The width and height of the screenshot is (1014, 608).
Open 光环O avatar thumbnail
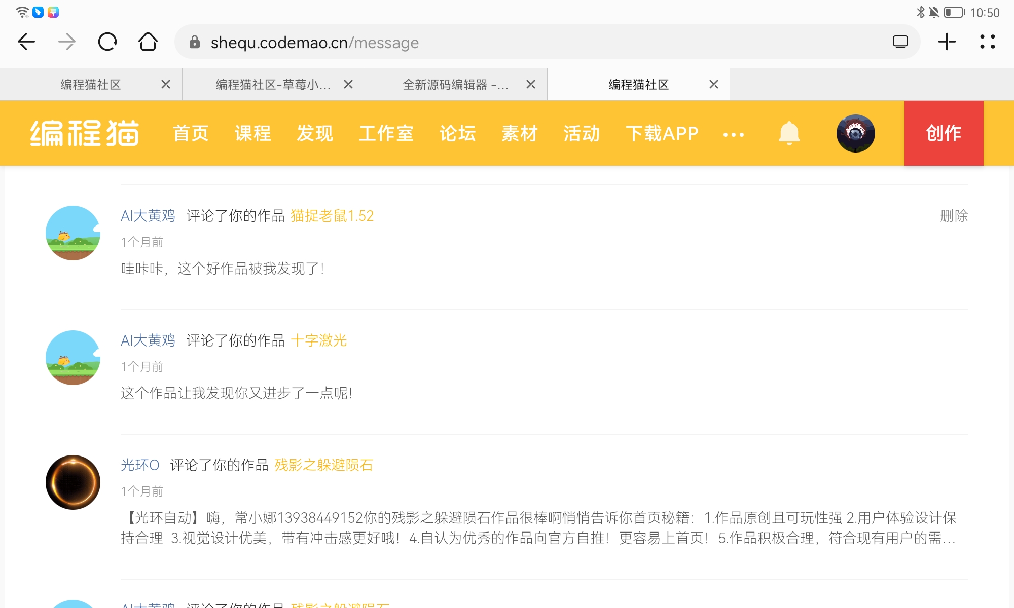pyautogui.click(x=73, y=482)
